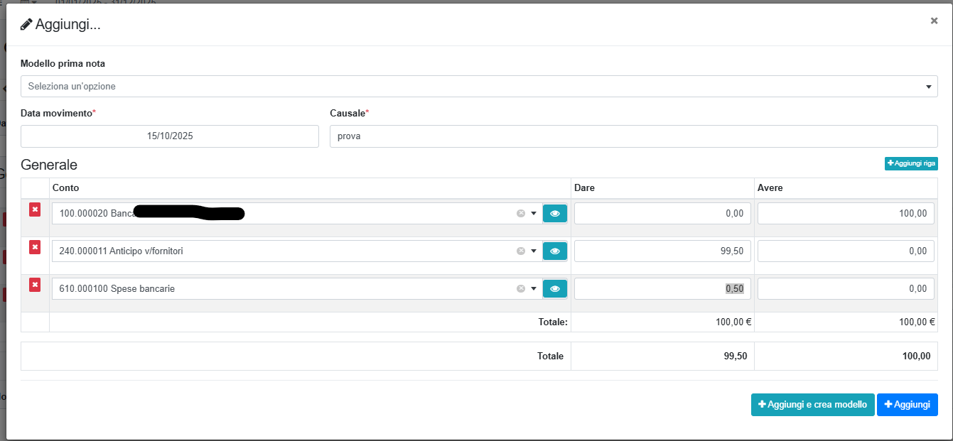Open the Modello prima nota dropdown
The height and width of the screenshot is (441, 953).
click(x=478, y=87)
